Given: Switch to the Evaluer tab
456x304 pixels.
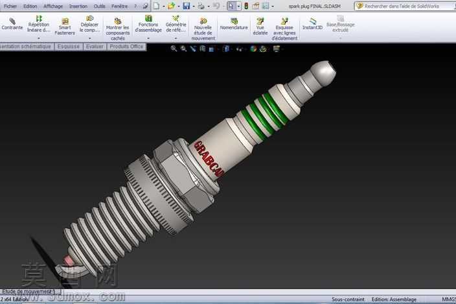Looking at the screenshot, I should tap(95, 47).
